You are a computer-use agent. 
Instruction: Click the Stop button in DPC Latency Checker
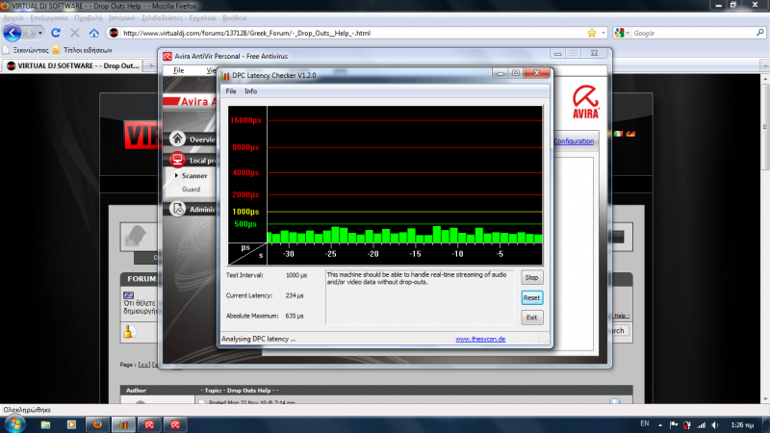[x=531, y=278]
